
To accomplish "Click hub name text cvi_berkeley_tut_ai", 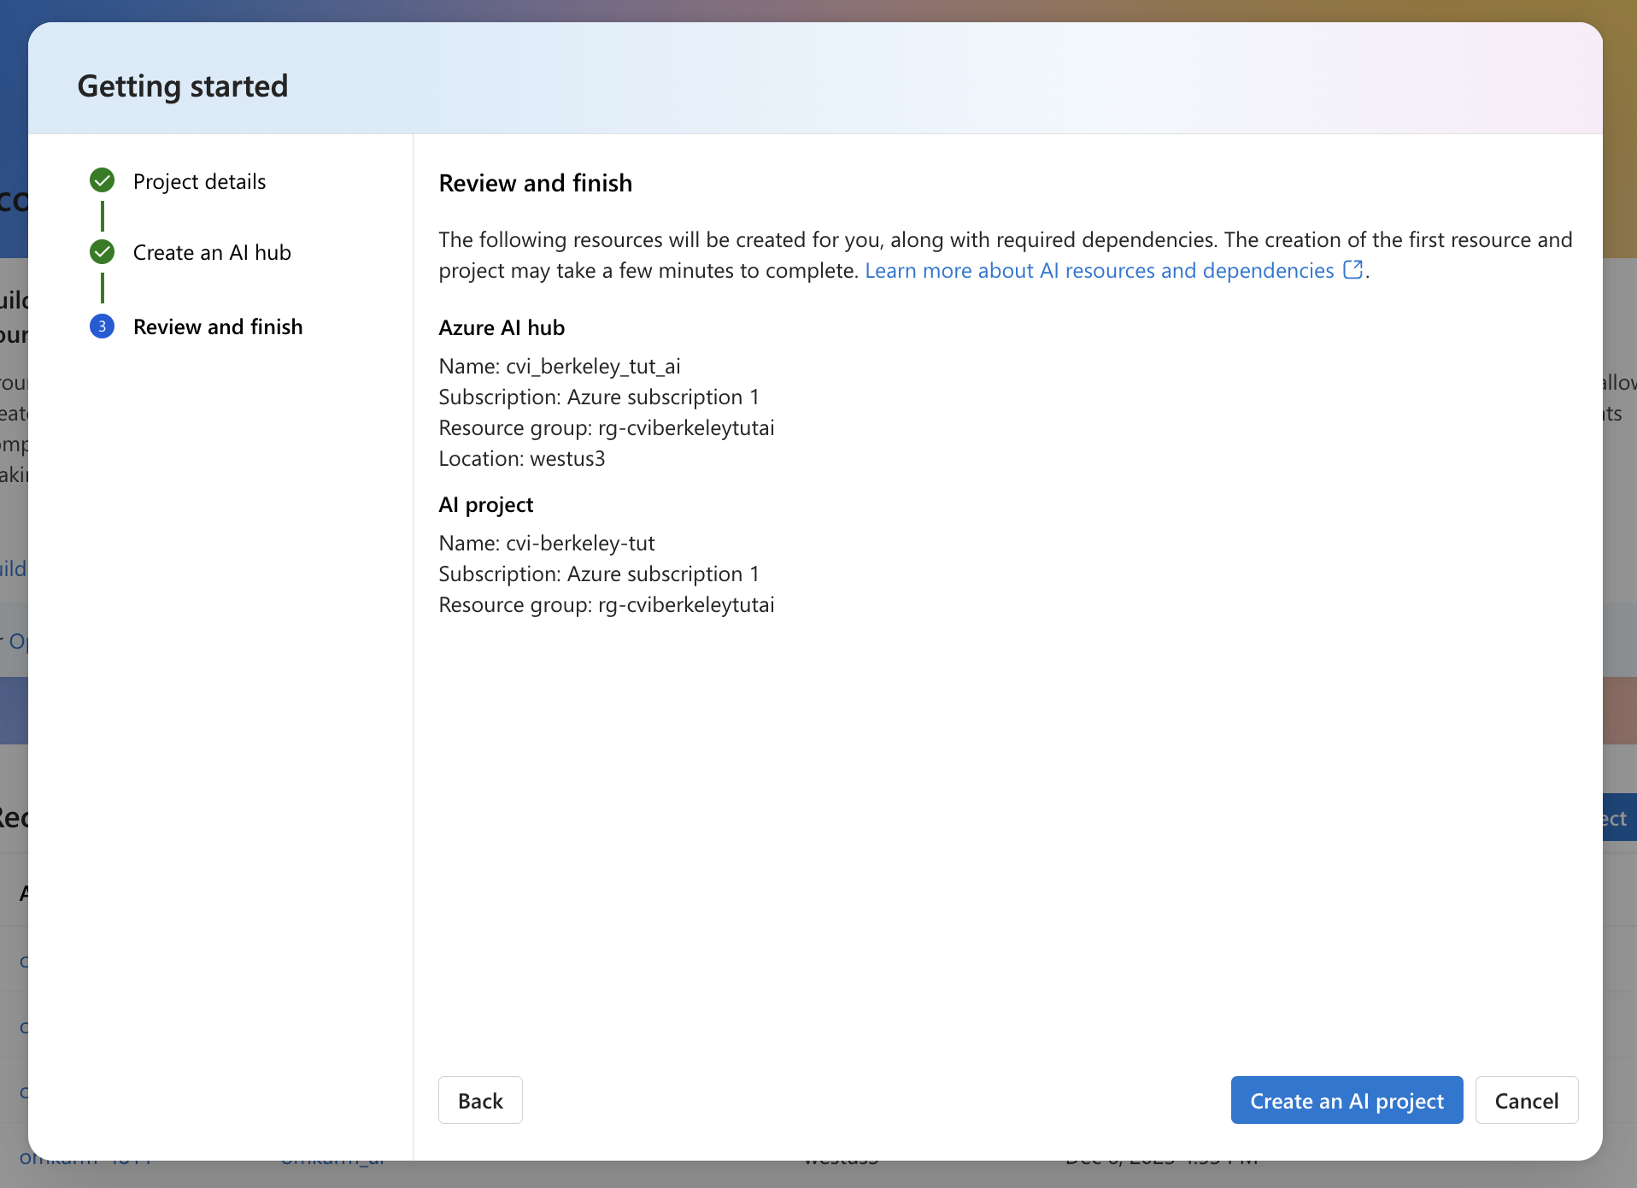I will [593, 366].
